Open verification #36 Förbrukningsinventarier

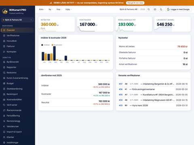(x=153, y=89)
